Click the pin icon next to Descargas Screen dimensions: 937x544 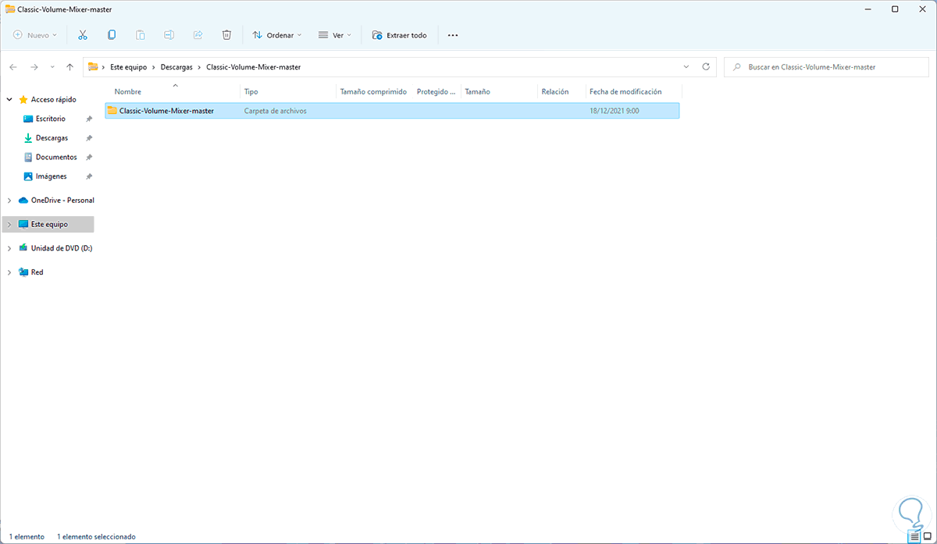point(89,138)
